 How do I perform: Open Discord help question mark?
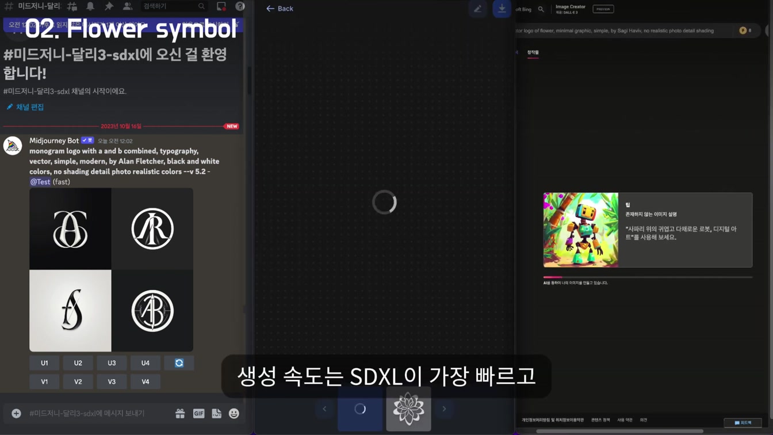tap(240, 6)
